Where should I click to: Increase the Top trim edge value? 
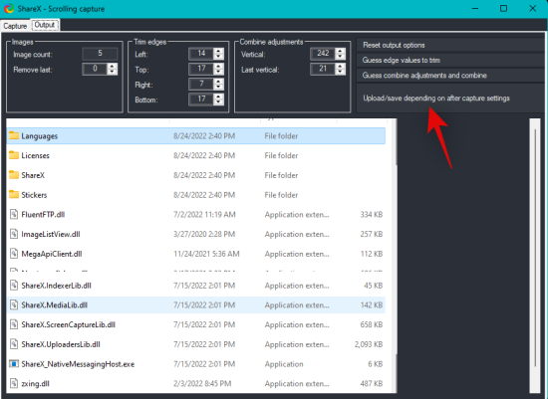coord(218,66)
